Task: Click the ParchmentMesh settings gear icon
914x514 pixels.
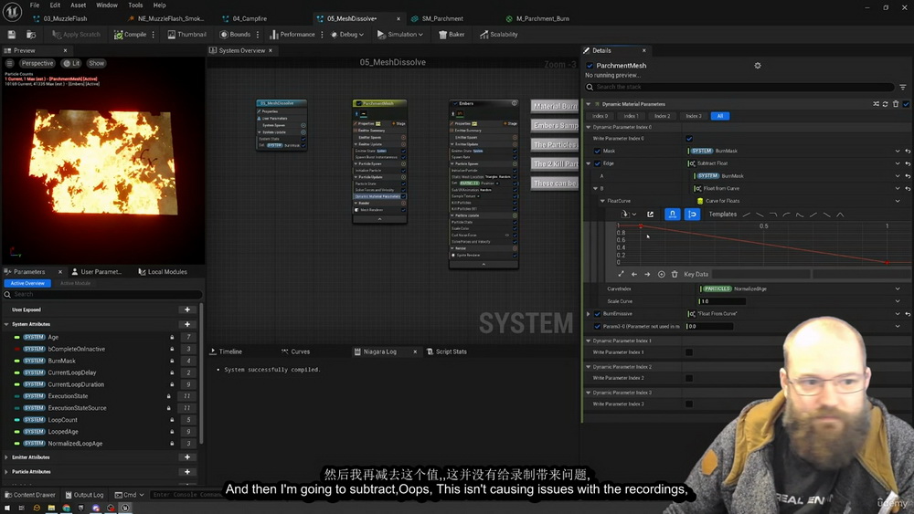Action: [x=757, y=66]
